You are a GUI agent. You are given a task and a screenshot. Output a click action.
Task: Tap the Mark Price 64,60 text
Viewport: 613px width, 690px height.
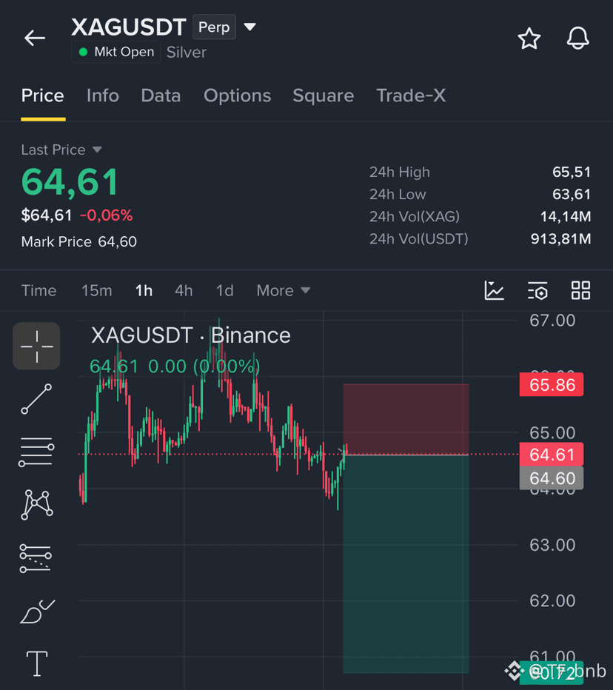click(79, 241)
